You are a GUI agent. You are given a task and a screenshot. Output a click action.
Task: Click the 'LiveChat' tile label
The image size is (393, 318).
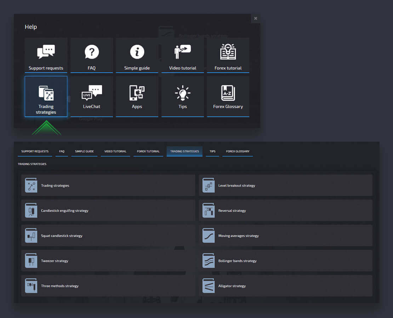(92, 107)
